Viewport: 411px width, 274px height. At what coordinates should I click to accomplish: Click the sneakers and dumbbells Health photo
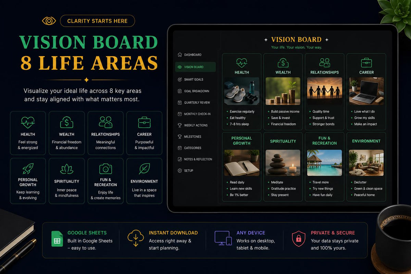coord(242,91)
